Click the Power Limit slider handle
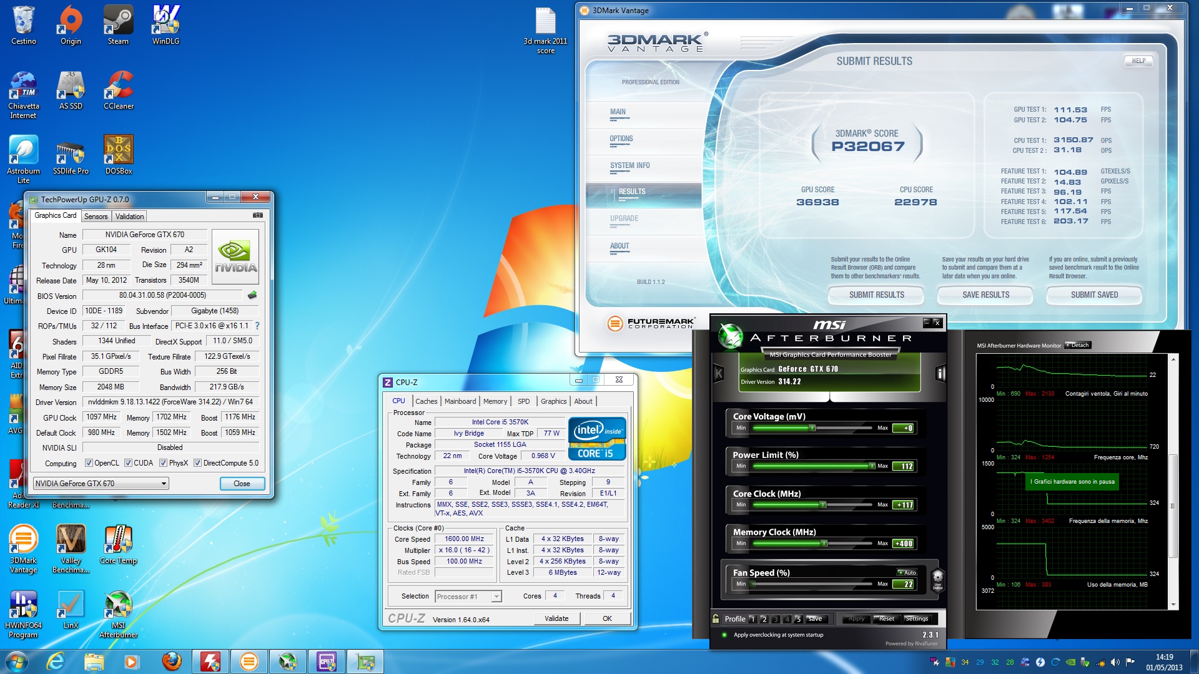 pyautogui.click(x=872, y=466)
